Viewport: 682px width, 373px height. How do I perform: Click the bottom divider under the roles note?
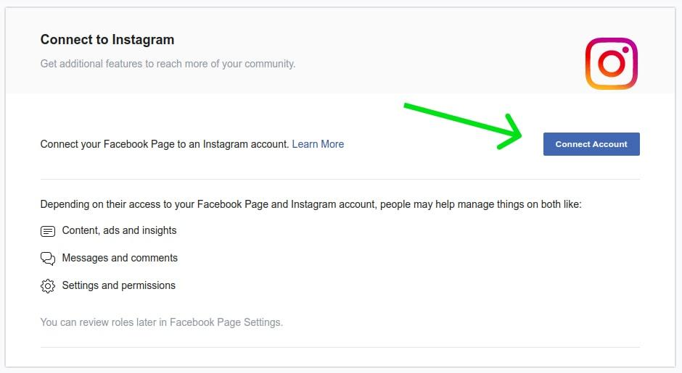(340, 347)
